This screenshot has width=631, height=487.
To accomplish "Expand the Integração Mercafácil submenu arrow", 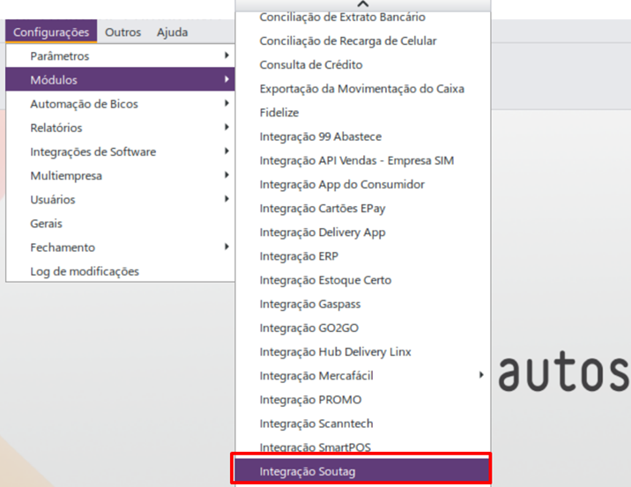I will 481,375.
